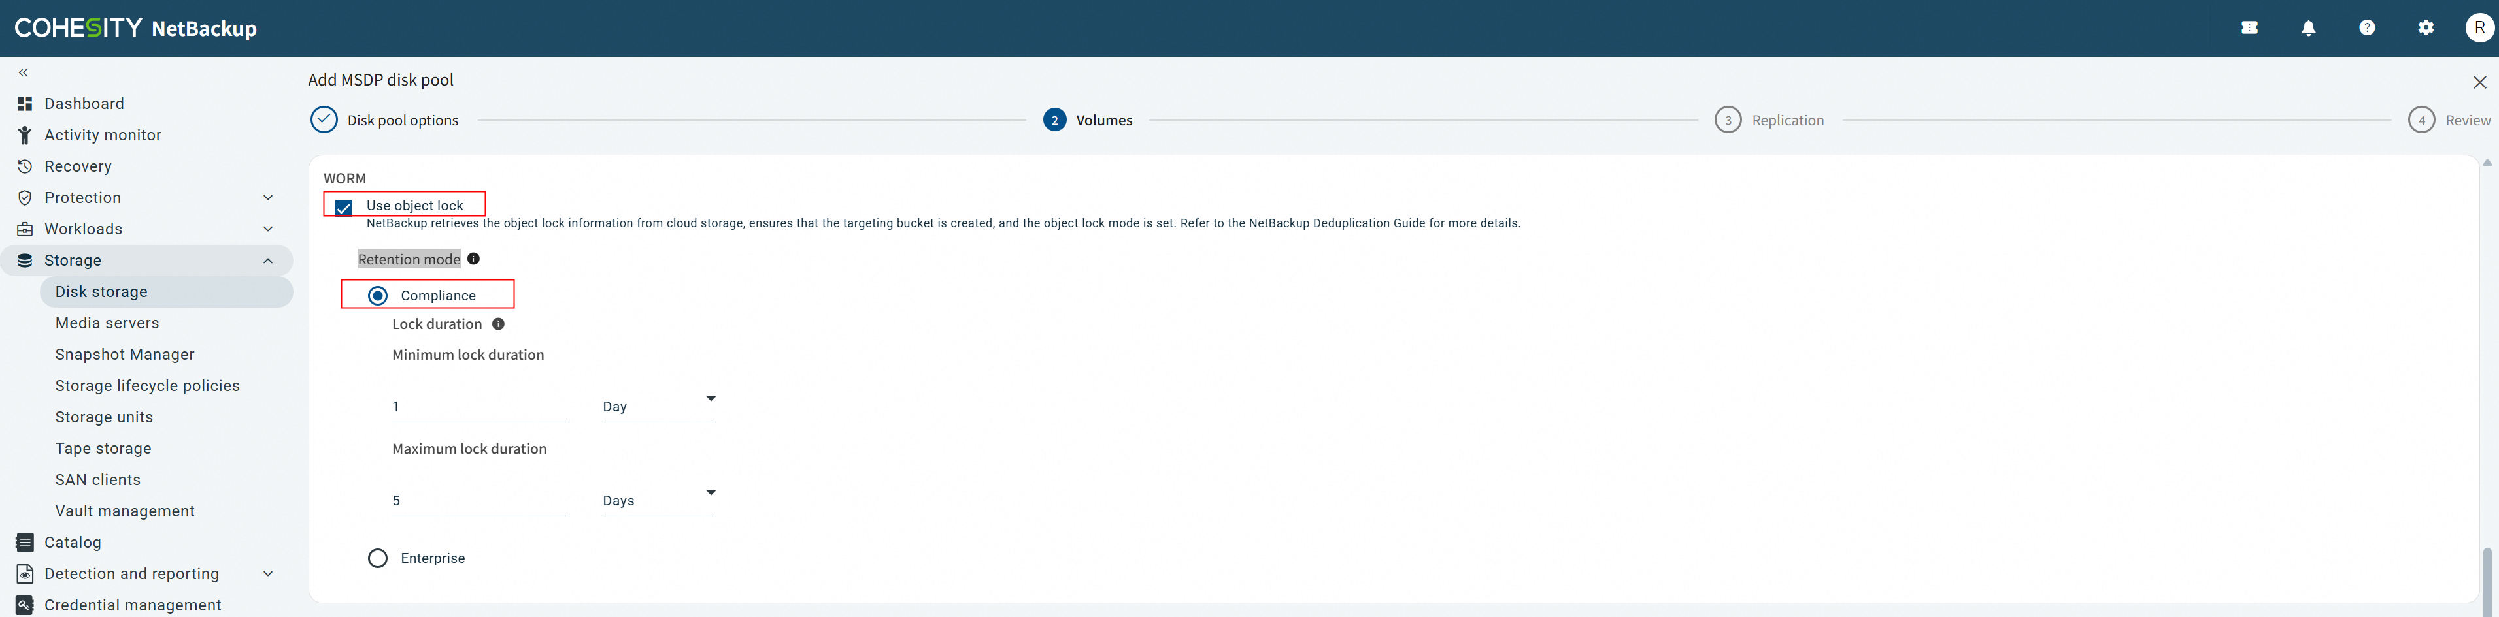Image resolution: width=2499 pixels, height=617 pixels.
Task: Go to Disk storage
Action: pos(167,292)
